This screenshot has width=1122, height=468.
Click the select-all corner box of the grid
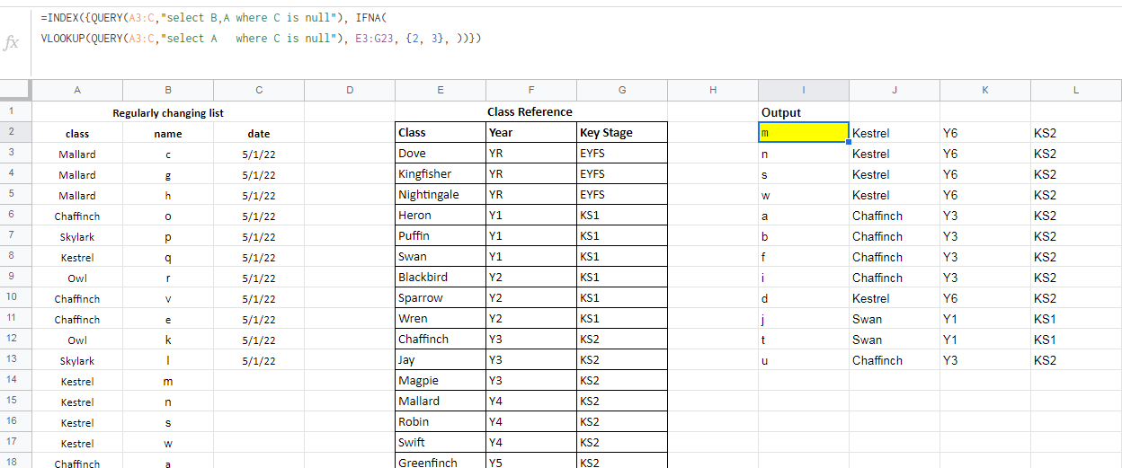15,90
